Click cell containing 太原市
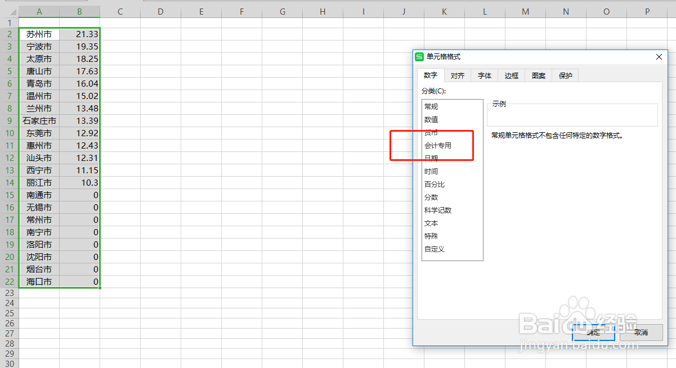The image size is (676, 368). 39,59
